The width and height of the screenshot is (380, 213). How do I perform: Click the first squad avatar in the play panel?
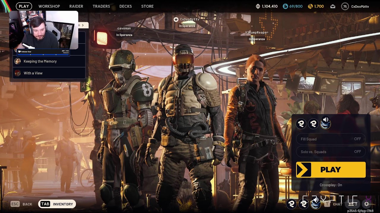[301, 124]
